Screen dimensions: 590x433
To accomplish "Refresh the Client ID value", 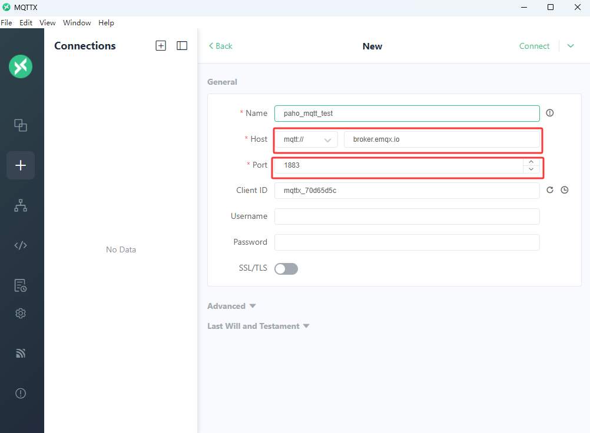I will pos(550,190).
